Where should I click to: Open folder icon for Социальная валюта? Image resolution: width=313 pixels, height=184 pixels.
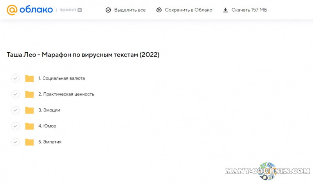(x=29, y=78)
